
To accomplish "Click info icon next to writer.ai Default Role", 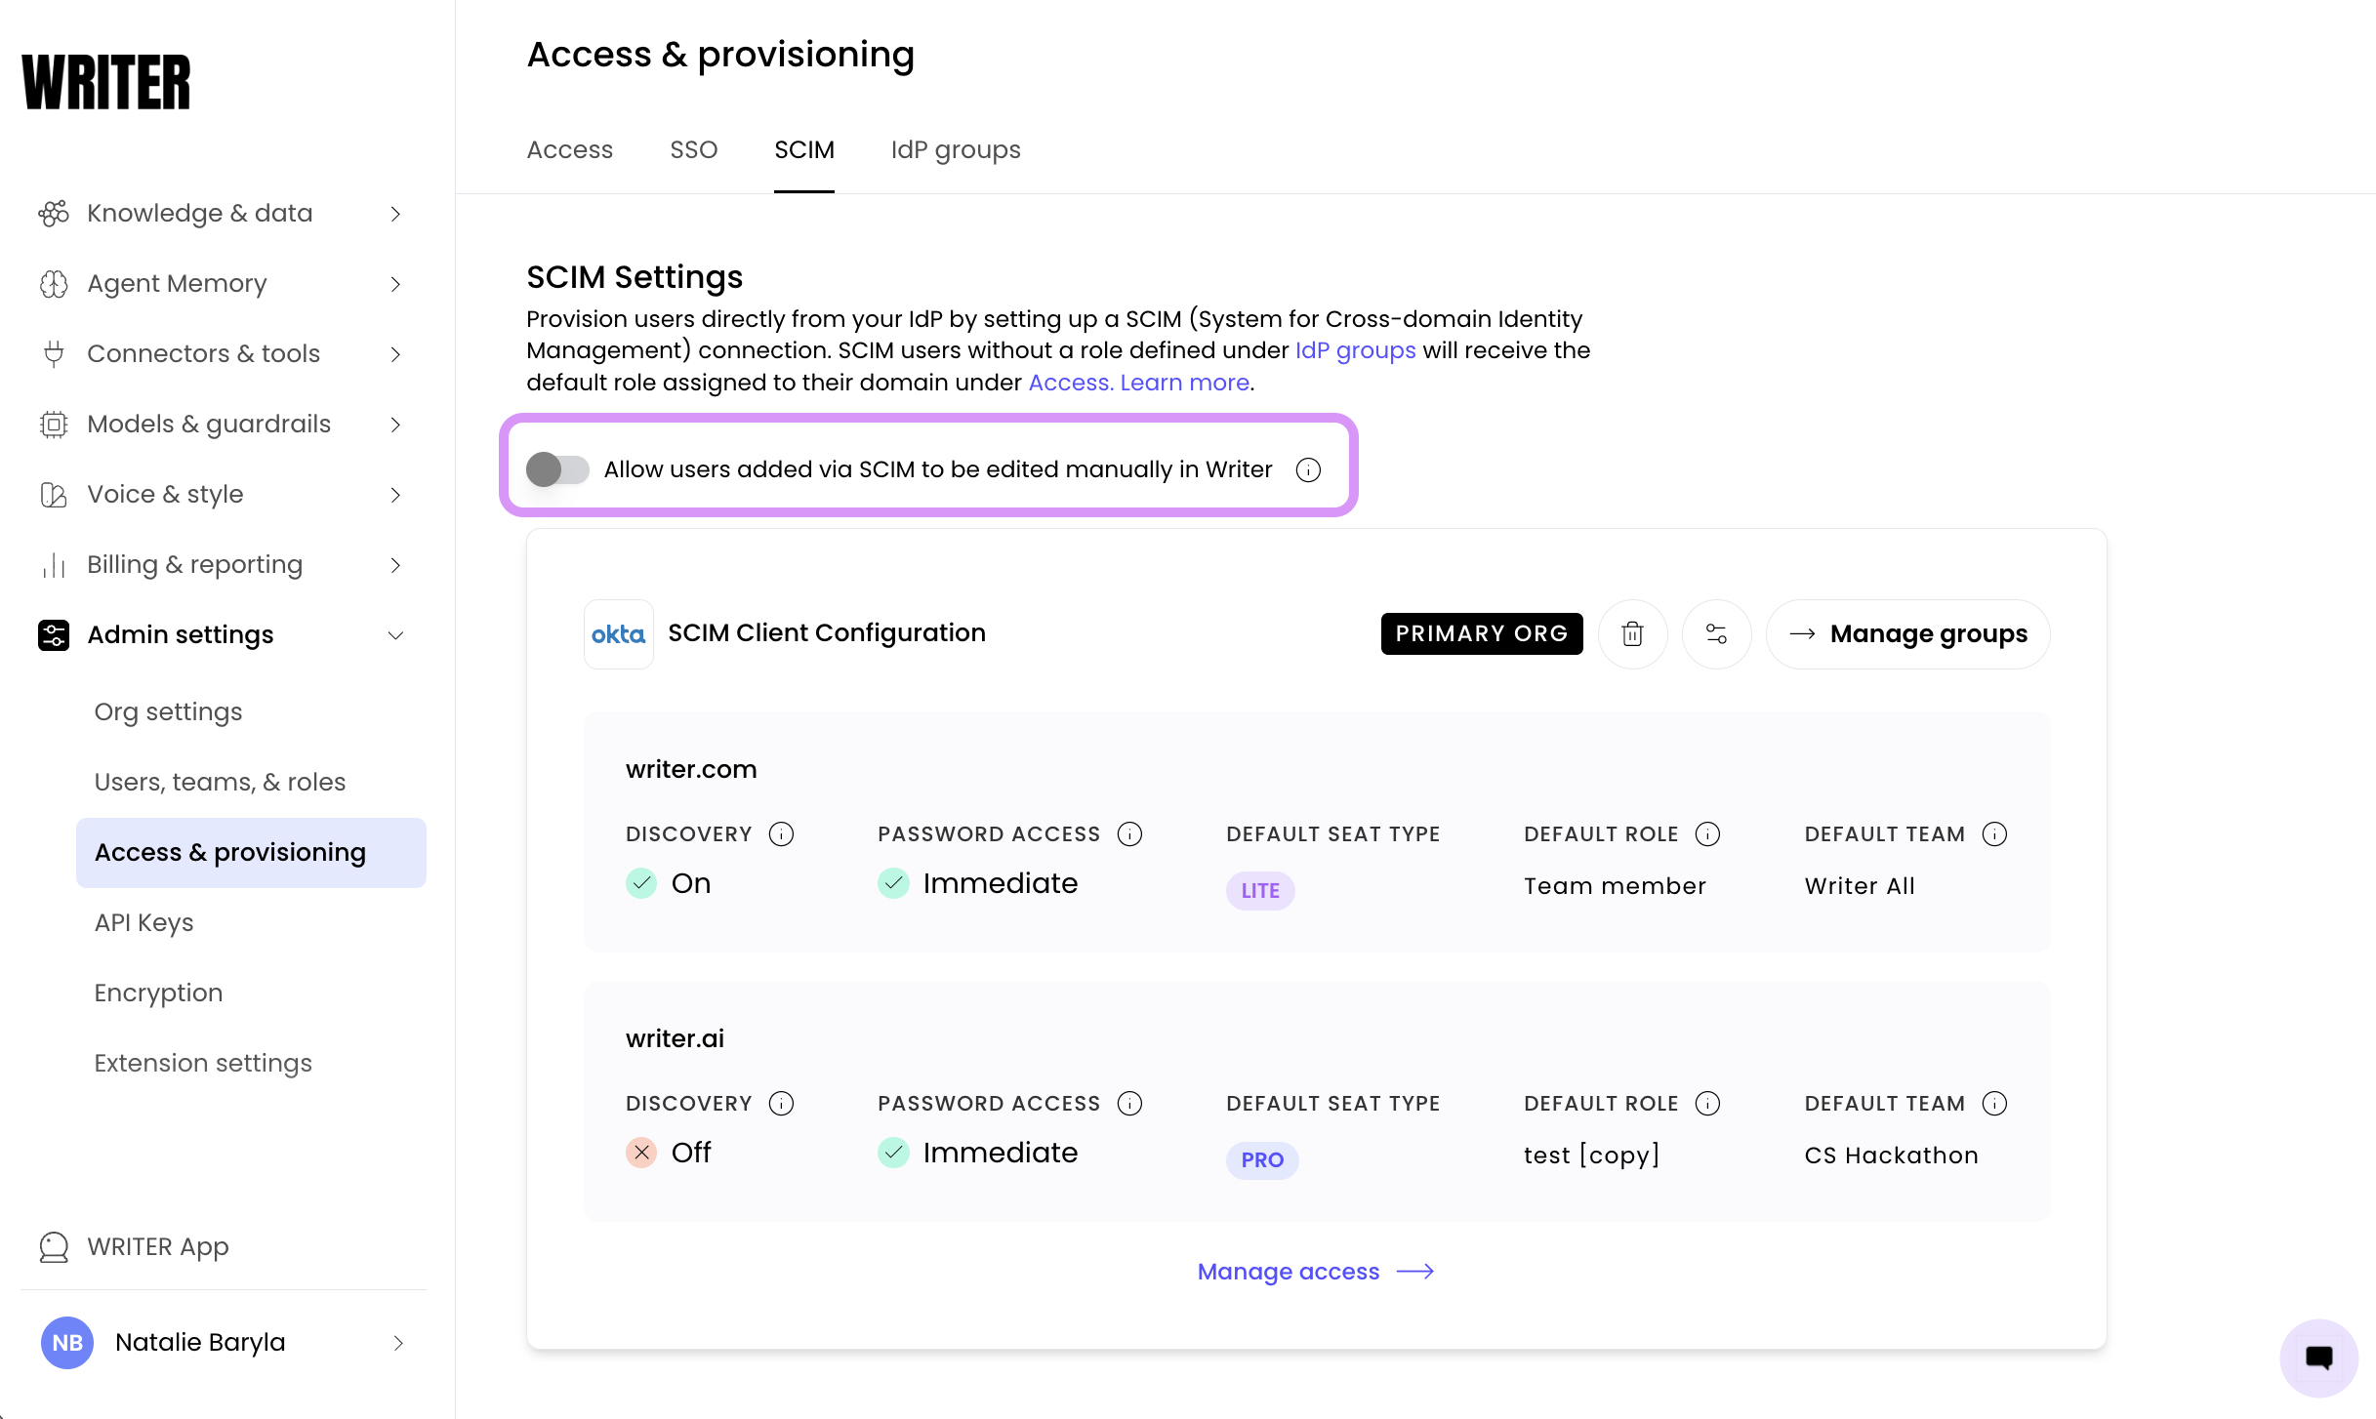I will point(1707,1104).
